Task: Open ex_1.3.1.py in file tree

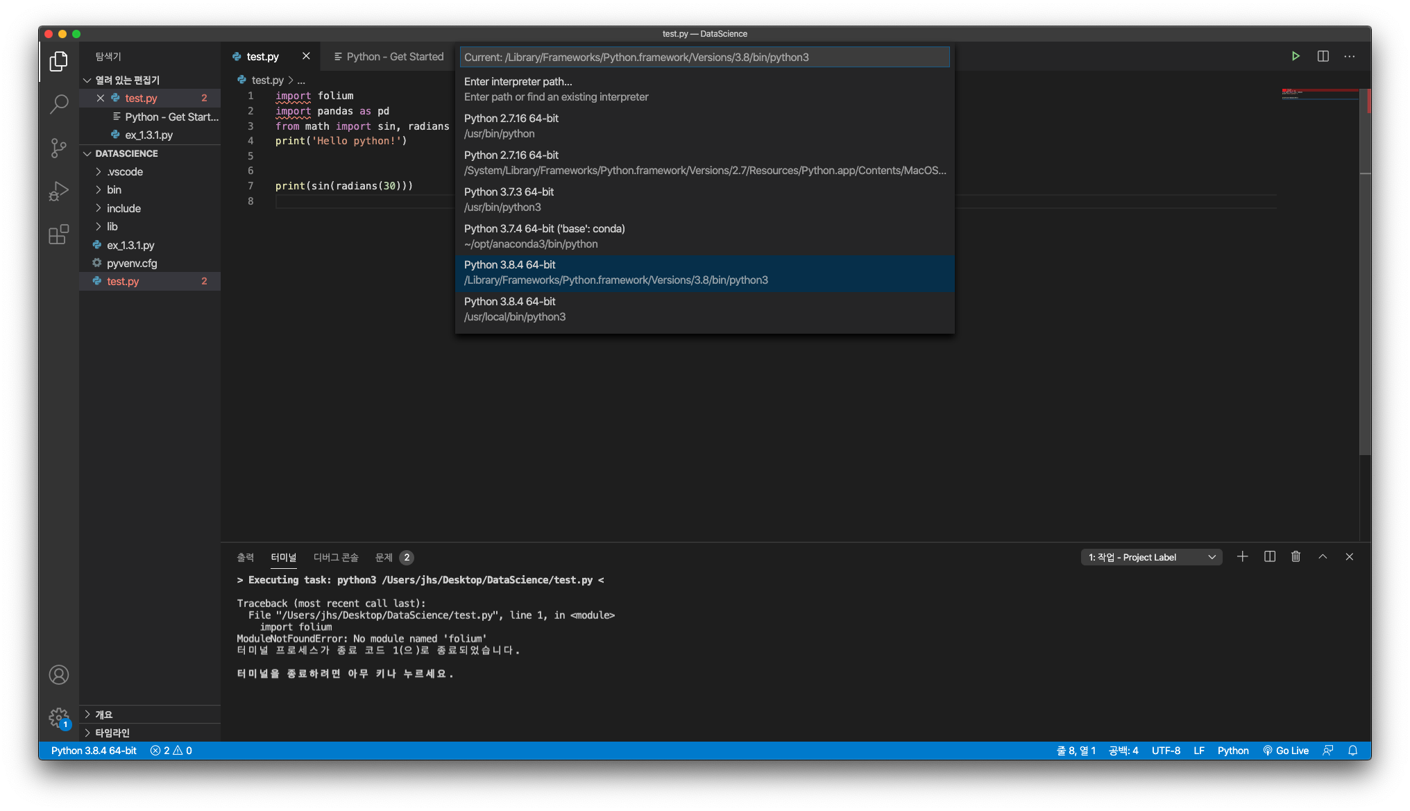Action: point(151,245)
